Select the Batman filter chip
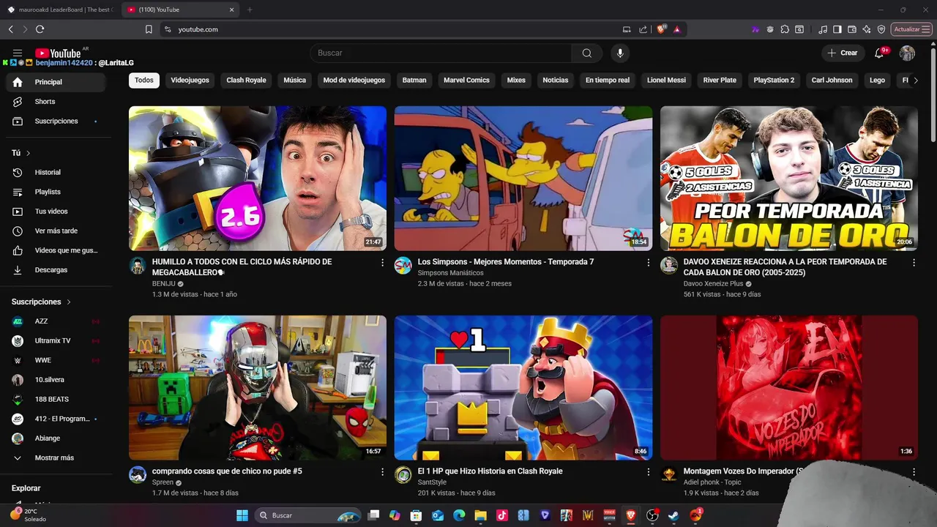 (x=414, y=80)
